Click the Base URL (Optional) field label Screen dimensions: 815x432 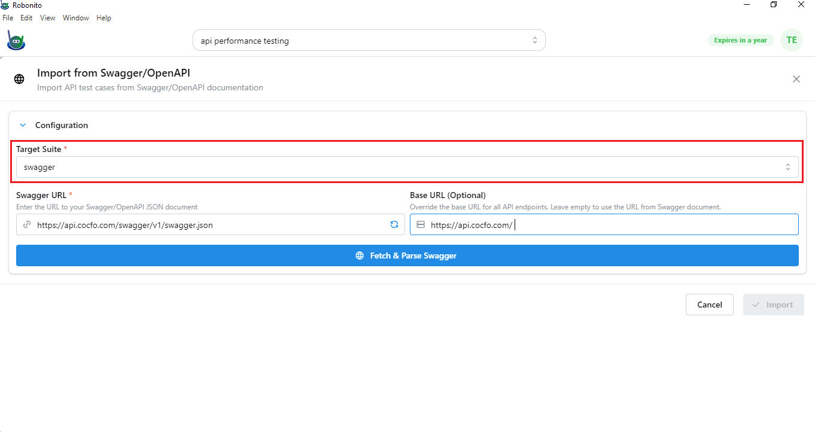click(x=448, y=195)
